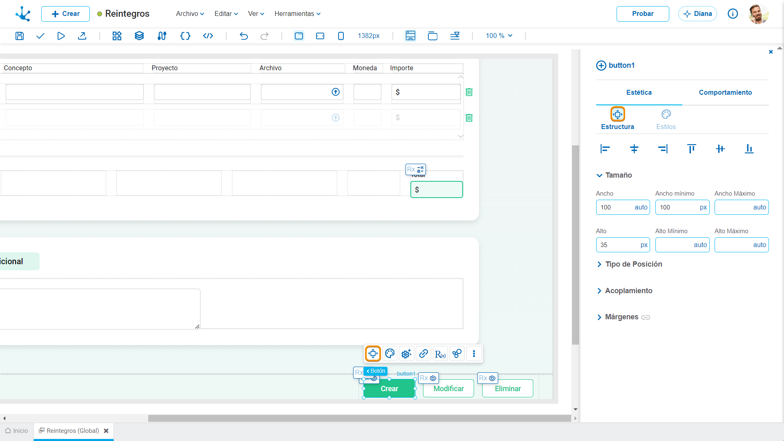
Task: Open floating toolbar settings gear icon
Action: point(406,354)
